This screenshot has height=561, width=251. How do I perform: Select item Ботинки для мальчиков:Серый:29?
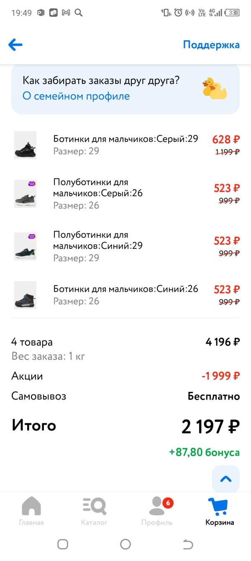125,139
